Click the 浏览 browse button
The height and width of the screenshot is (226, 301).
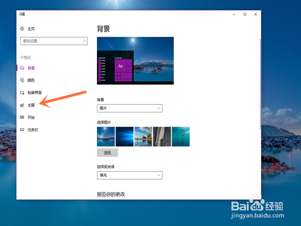pyautogui.click(x=107, y=153)
